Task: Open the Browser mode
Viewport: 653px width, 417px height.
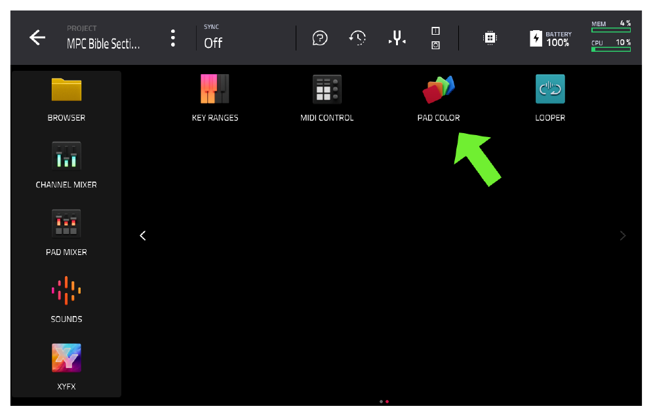Action: (66, 99)
